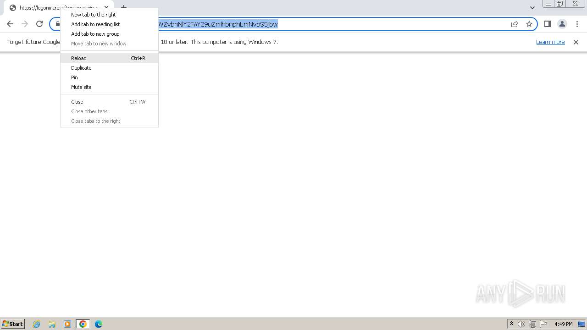The image size is (587, 330).
Task: Click the Reload page icon in toolbar
Action: point(39,24)
